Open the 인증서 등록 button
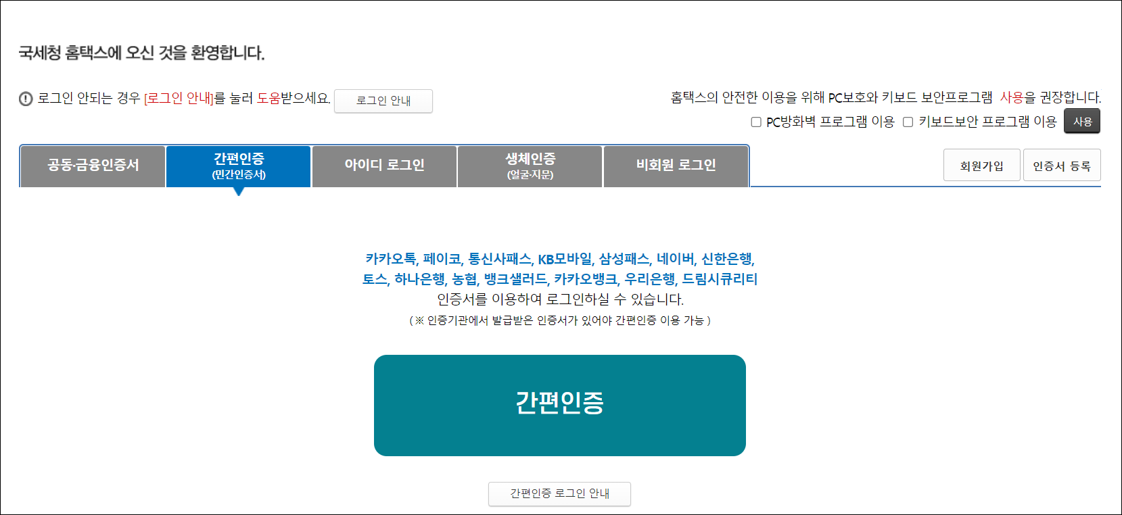 [1062, 166]
